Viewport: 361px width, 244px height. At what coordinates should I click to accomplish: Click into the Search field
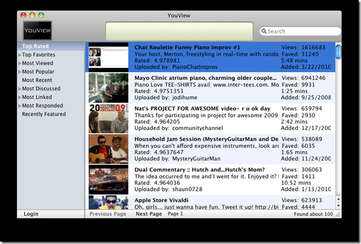pyautogui.click(x=300, y=31)
